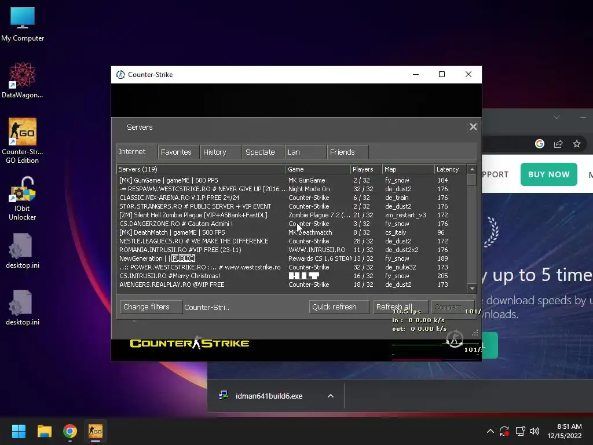Select CS.DANGERZONE.RO server row
Image resolution: width=593 pixels, height=445 pixels.
point(292,224)
